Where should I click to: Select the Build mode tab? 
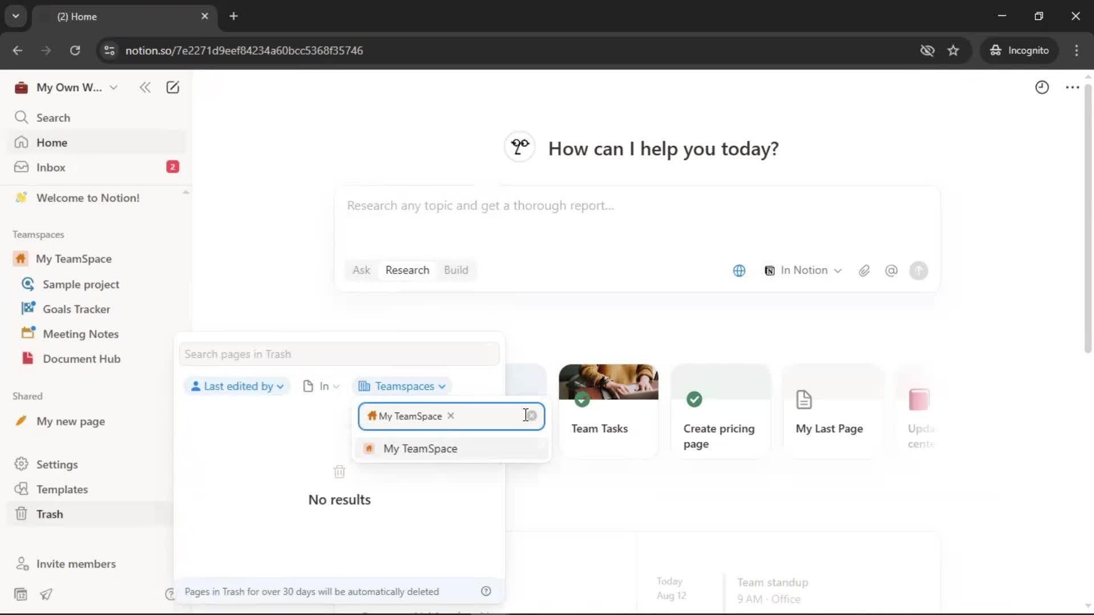(456, 270)
